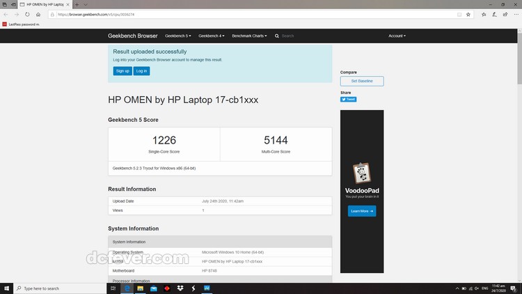Expand the Benchmark Charts dropdown
This screenshot has height=294, width=522.
pos(249,36)
